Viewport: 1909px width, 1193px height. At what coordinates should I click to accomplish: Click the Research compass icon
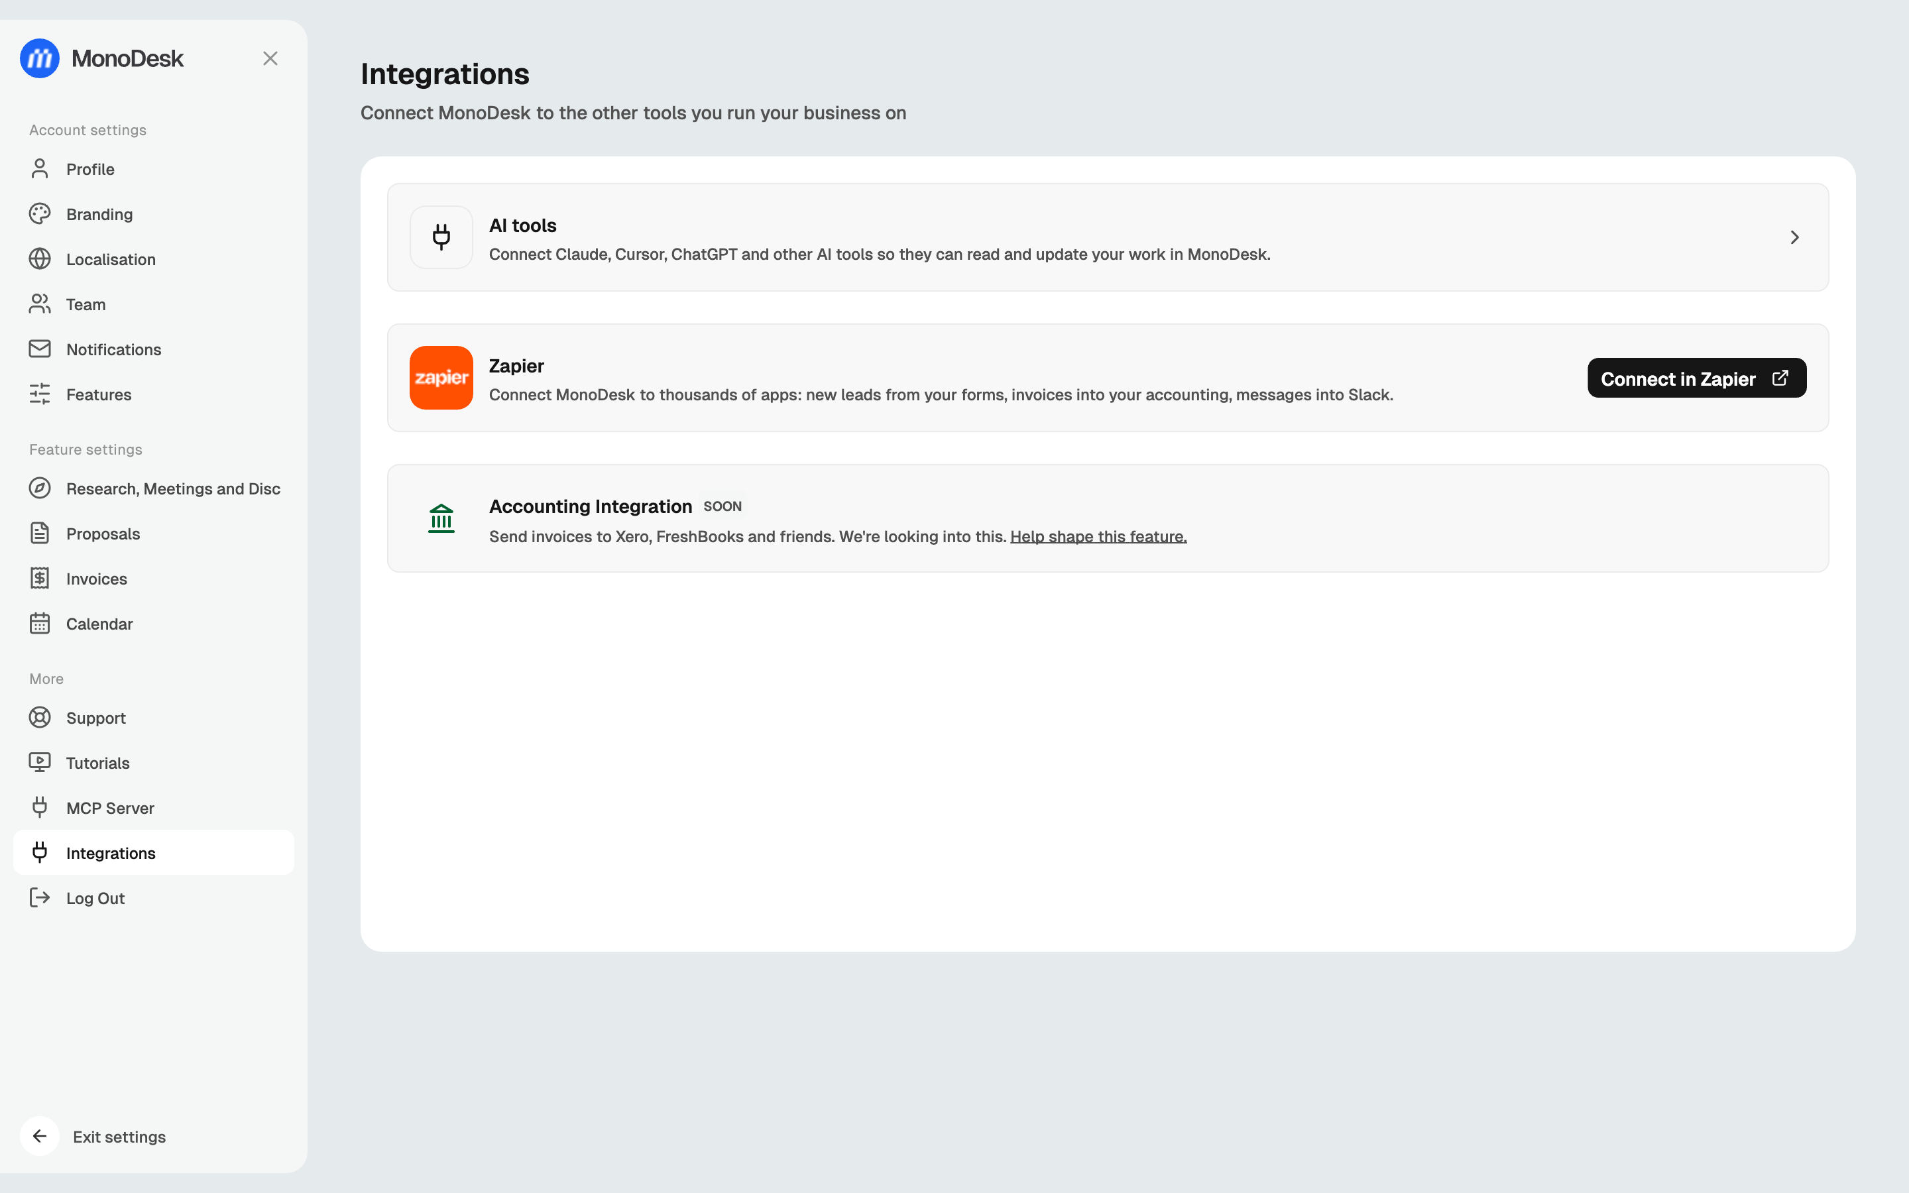tap(40, 488)
